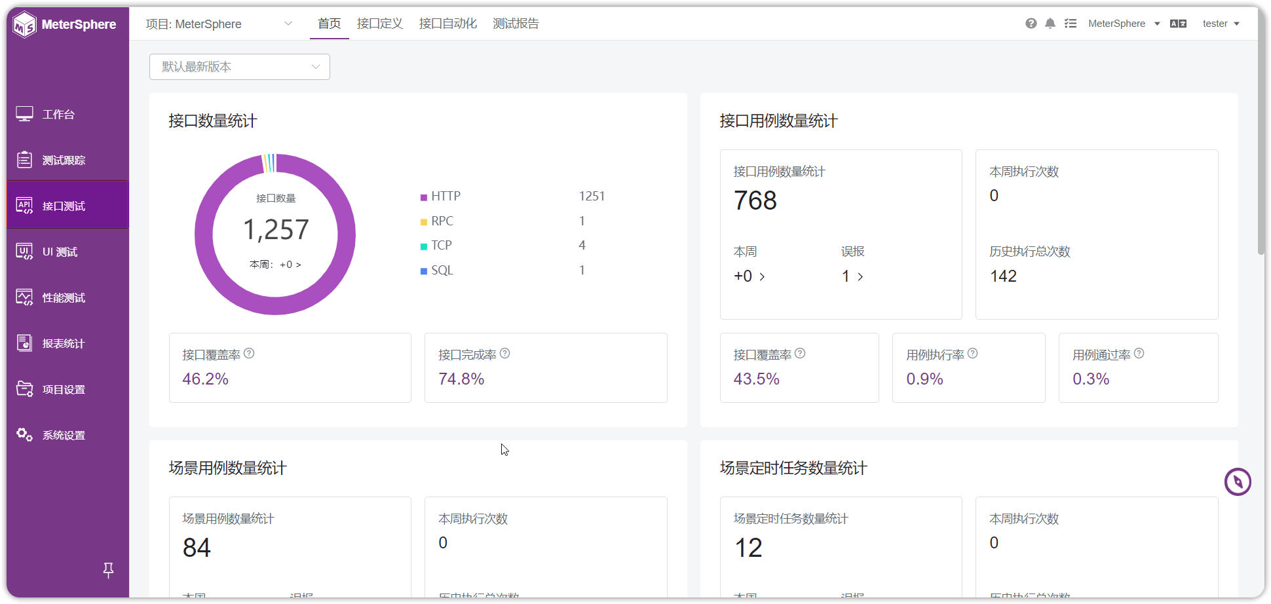Open the 工作台 workstation sidebar icon
This screenshot has height=604, width=1271.
coord(24,114)
